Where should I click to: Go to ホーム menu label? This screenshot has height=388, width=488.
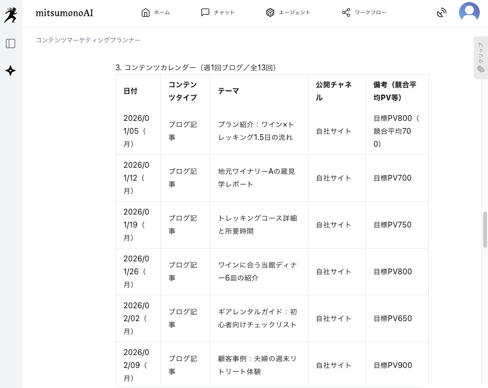click(x=162, y=12)
